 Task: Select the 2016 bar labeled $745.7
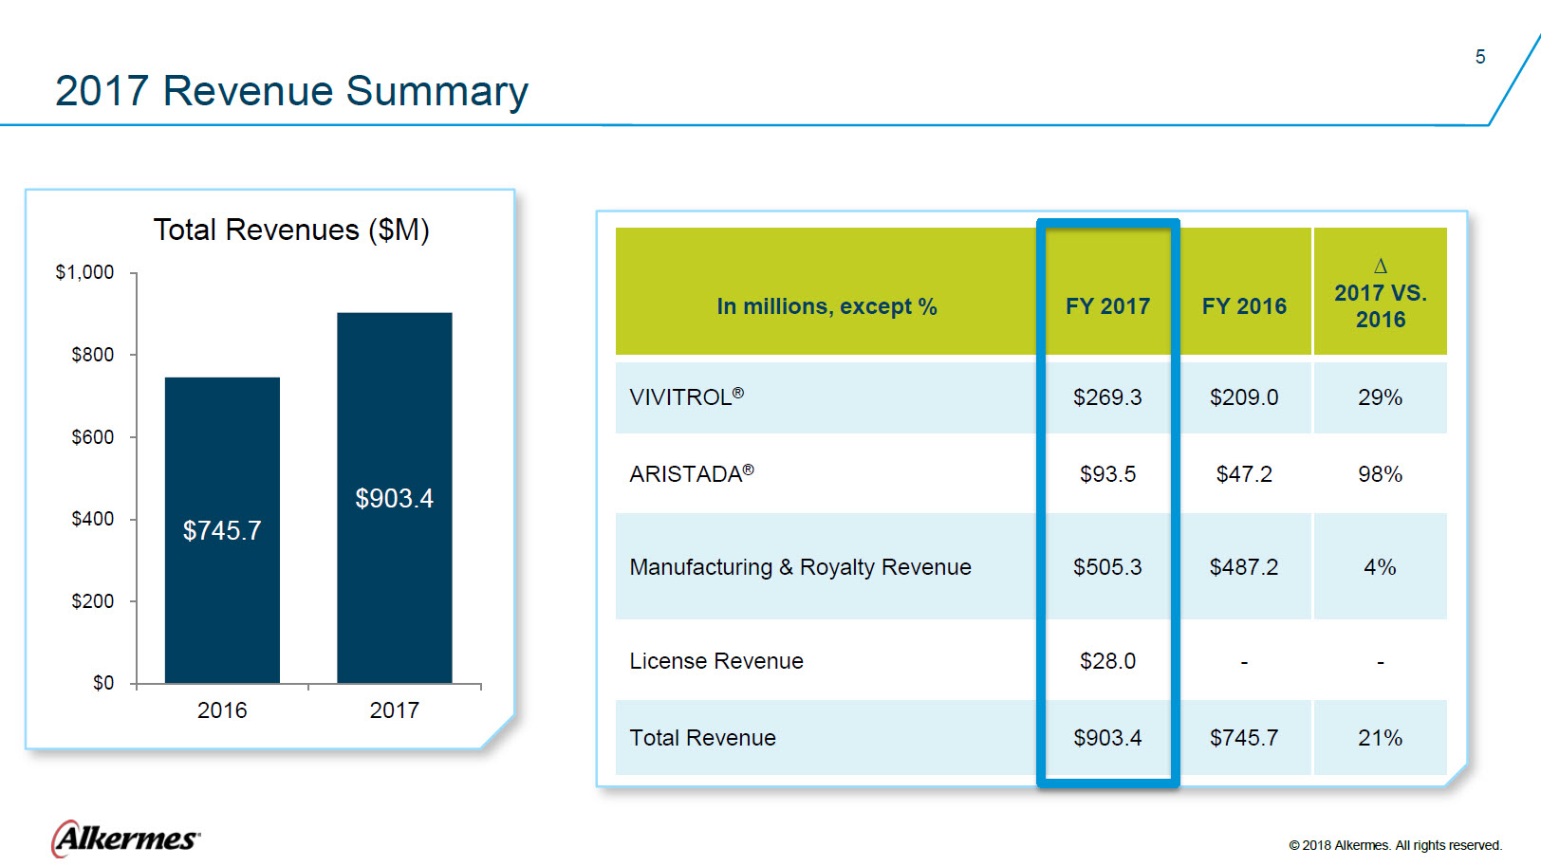[x=222, y=530]
